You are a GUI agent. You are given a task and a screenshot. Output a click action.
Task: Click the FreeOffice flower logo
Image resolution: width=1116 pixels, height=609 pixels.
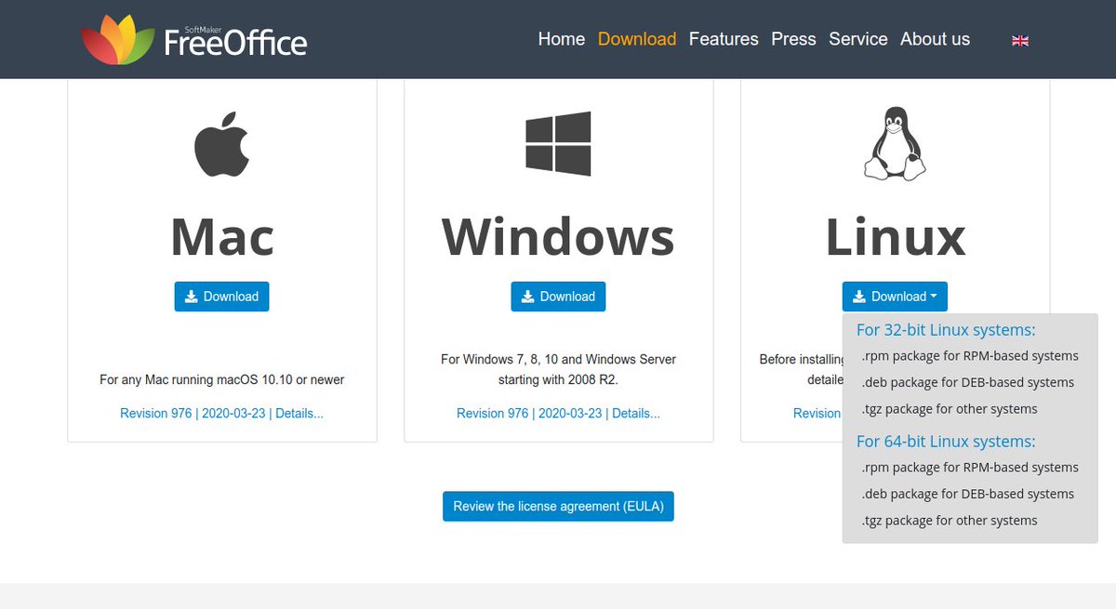coord(116,37)
